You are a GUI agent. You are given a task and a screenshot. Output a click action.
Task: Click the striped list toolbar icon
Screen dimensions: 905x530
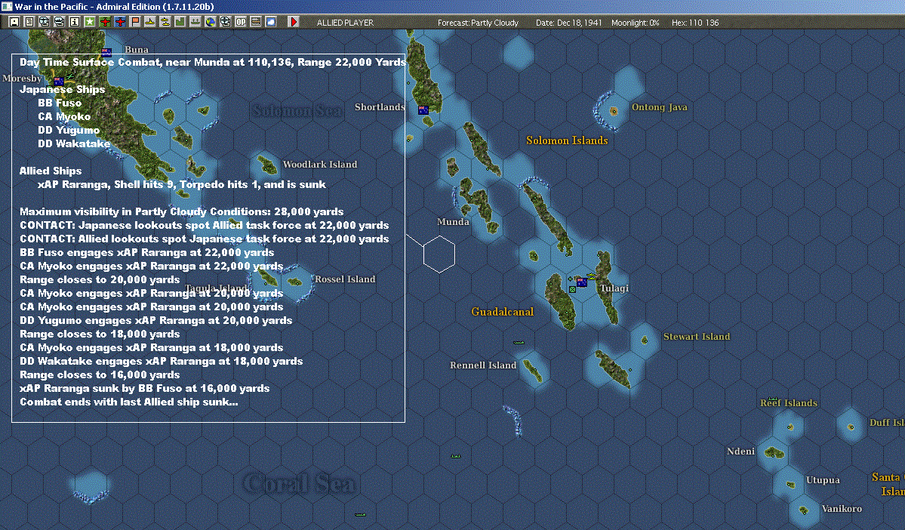point(255,22)
